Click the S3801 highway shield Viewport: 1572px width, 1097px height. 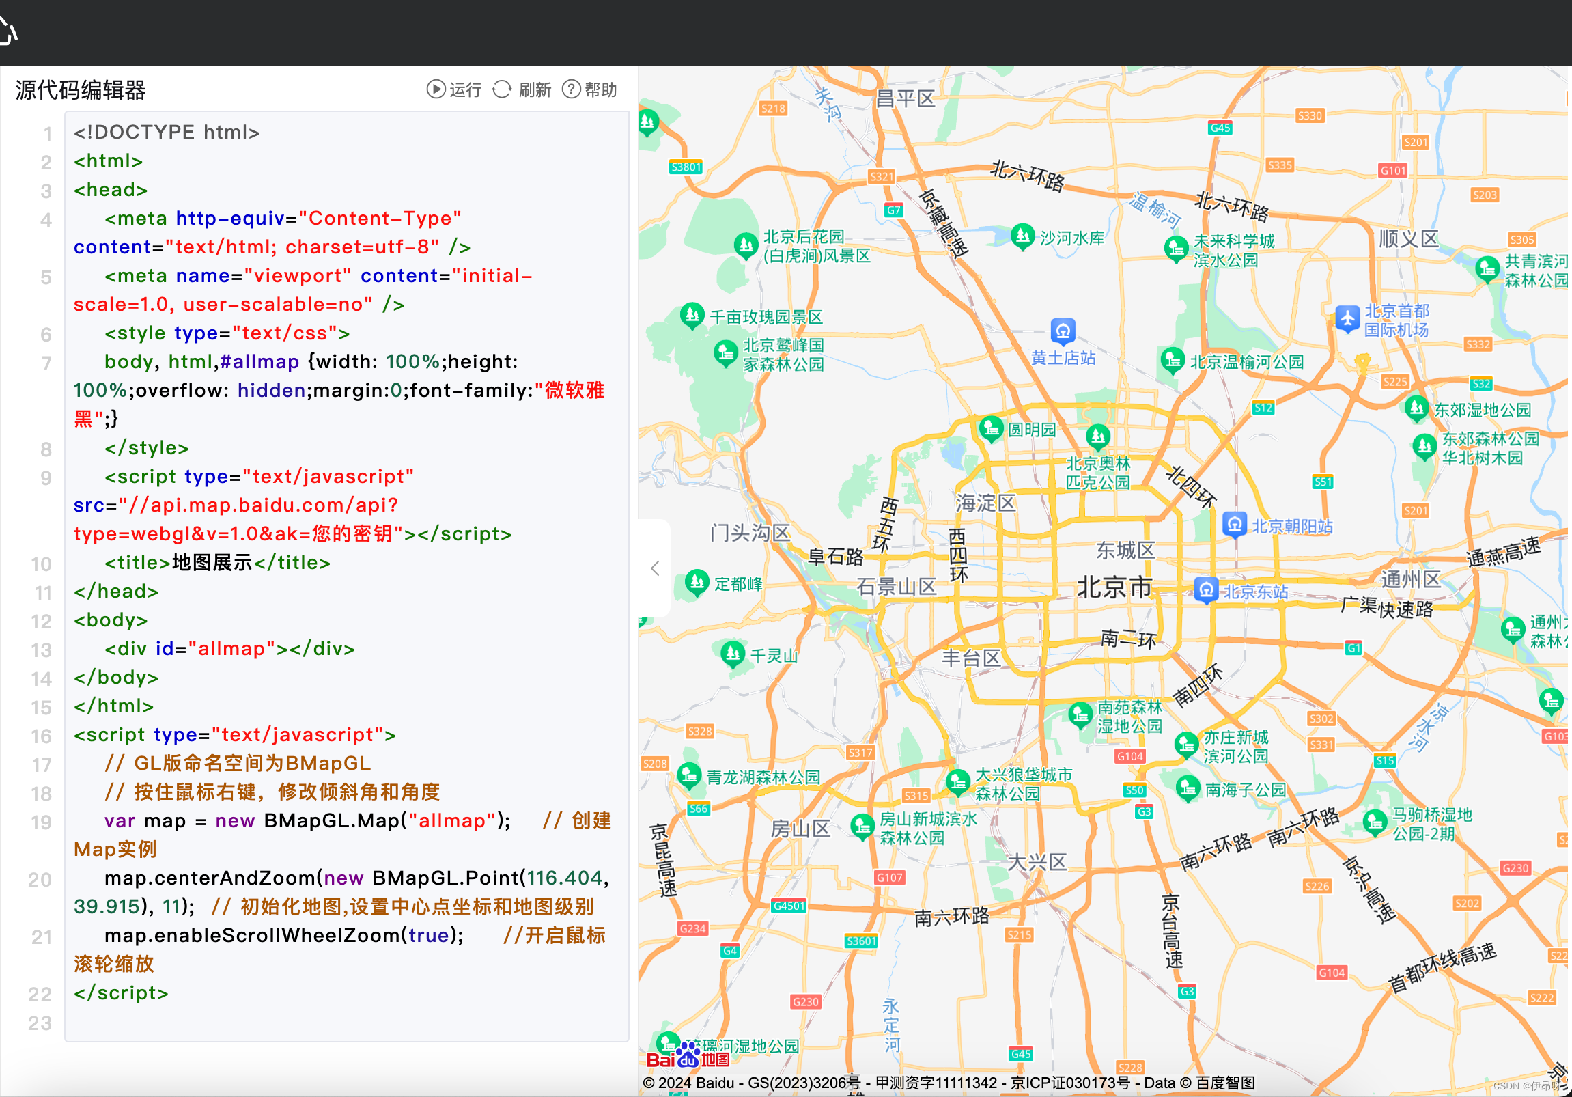pyautogui.click(x=686, y=167)
